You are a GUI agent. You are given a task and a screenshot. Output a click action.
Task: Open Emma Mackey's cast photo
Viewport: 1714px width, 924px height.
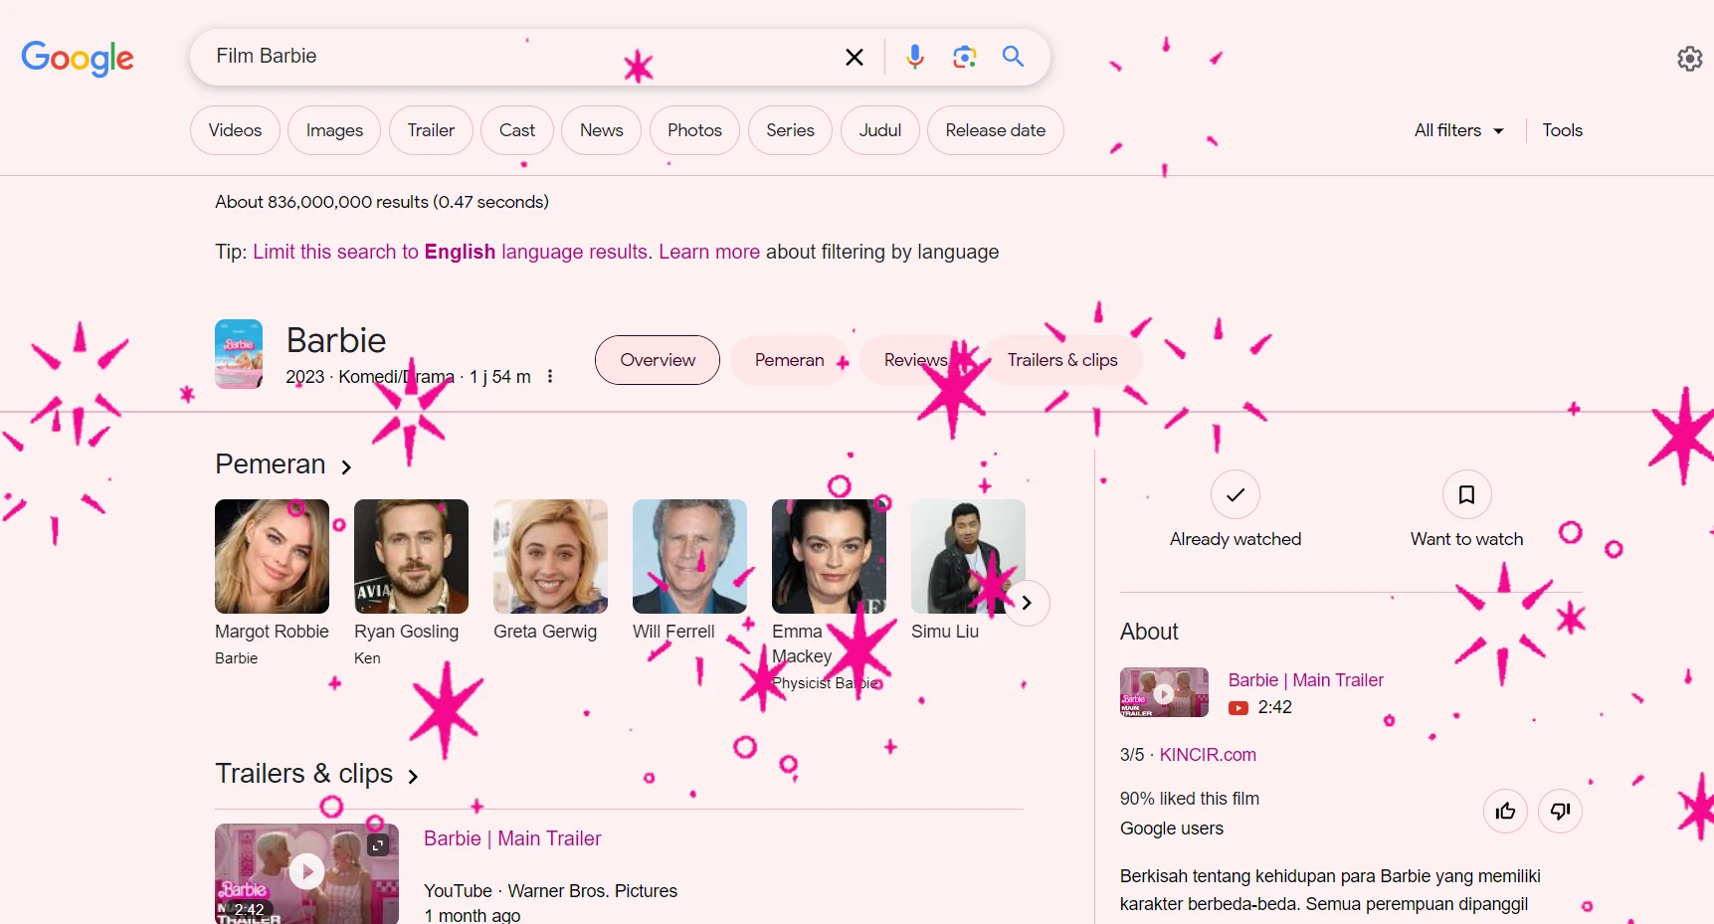coord(829,556)
